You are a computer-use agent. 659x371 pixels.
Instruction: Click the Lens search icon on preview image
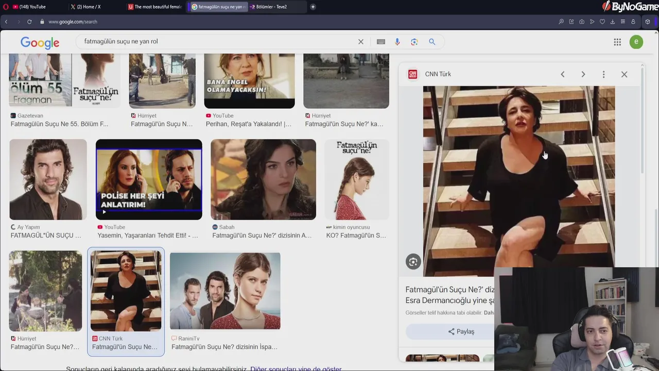(413, 262)
